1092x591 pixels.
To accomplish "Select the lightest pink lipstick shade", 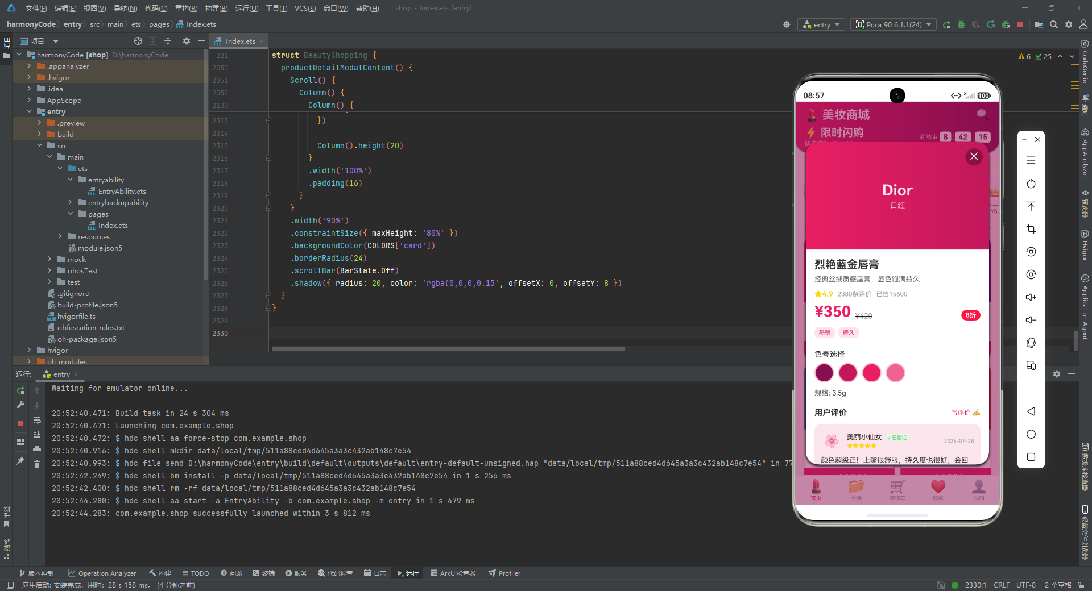I will [895, 373].
